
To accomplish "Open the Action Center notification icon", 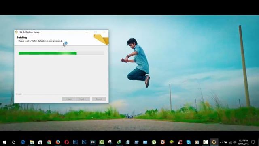I will tap(253, 142).
